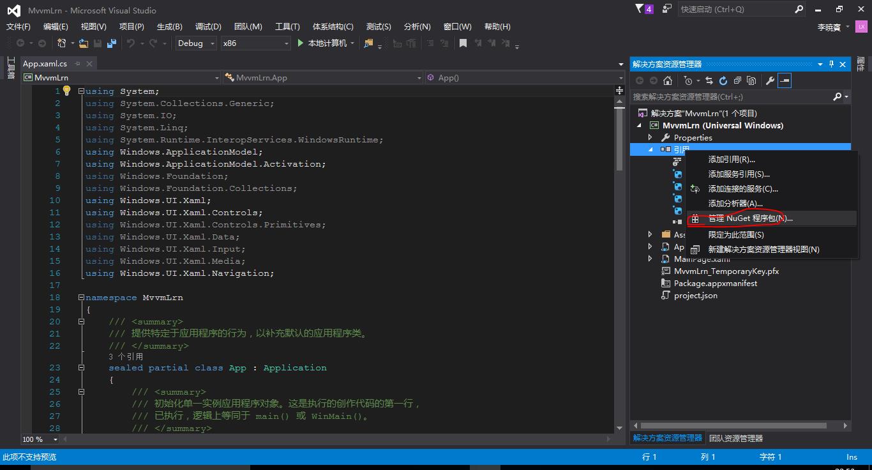Open the 调试(D) menu
This screenshot has width=872, height=470.
(x=208, y=26)
